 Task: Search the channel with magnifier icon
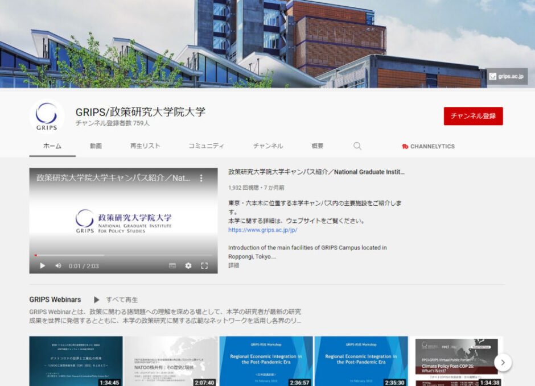pos(357,146)
